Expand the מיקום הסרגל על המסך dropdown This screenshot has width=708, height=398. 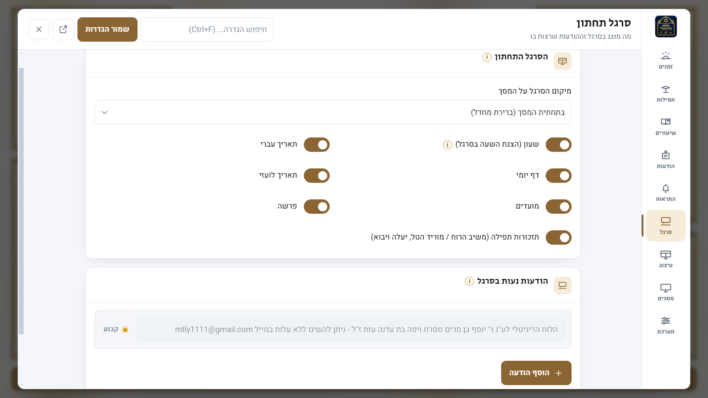[333, 112]
